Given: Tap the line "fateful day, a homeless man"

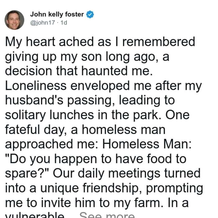Looking at the screenshot, I should coord(85,130).
